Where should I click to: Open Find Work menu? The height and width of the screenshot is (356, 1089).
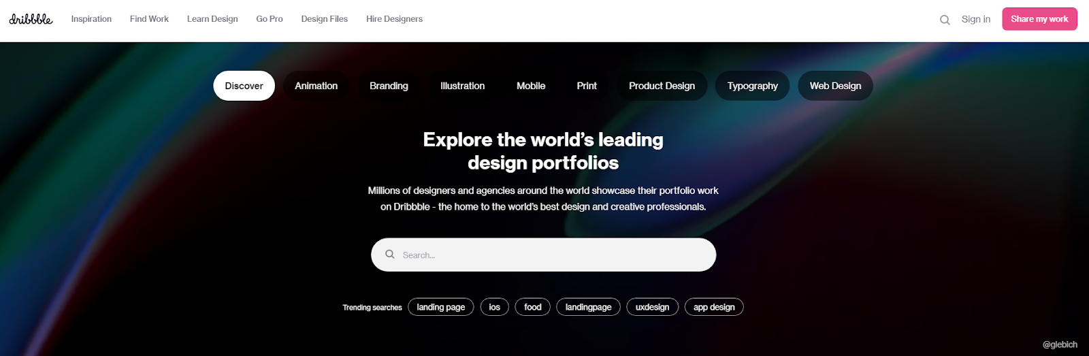(x=149, y=19)
